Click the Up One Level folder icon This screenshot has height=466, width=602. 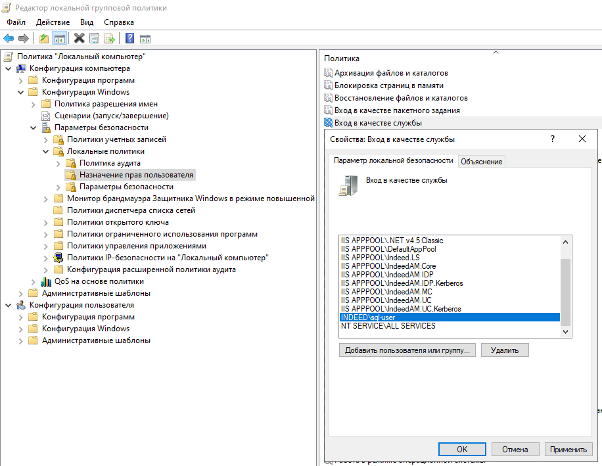[x=44, y=38]
